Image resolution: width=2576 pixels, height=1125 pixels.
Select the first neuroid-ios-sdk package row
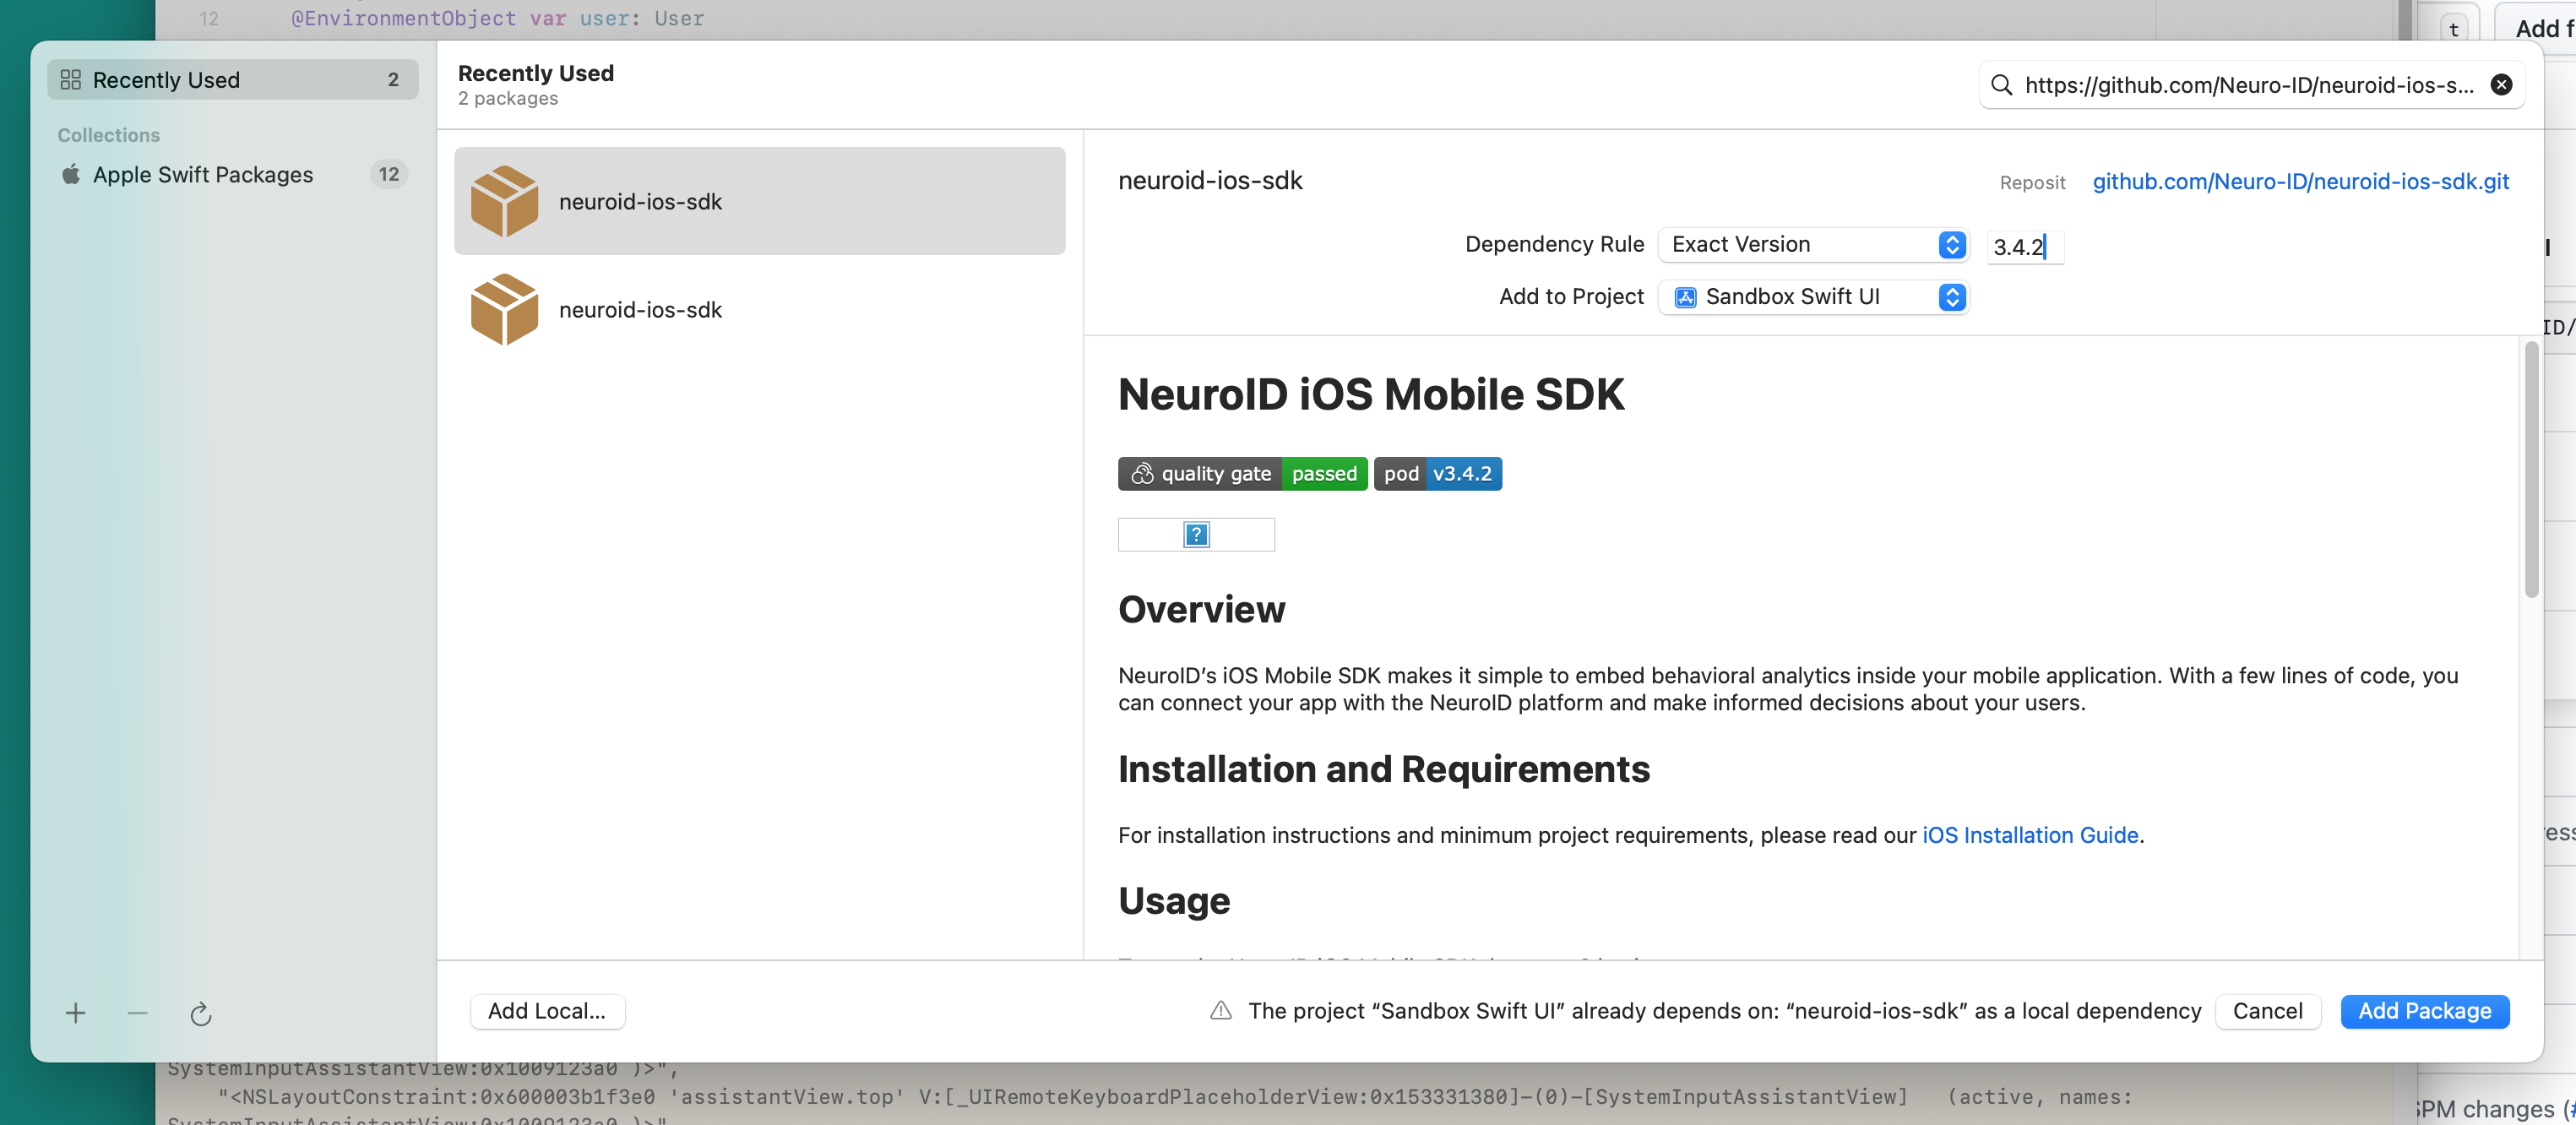coord(759,201)
